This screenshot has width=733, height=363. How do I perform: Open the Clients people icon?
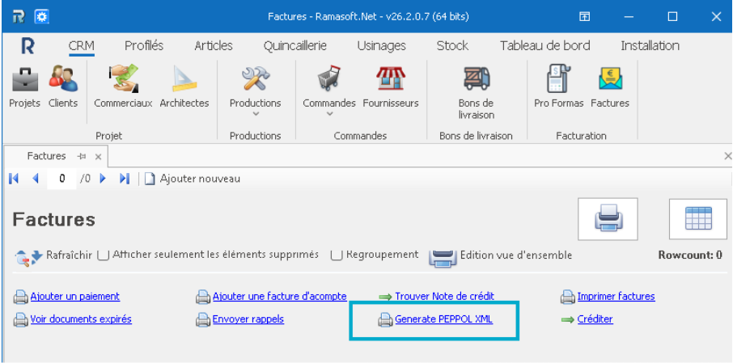point(63,78)
